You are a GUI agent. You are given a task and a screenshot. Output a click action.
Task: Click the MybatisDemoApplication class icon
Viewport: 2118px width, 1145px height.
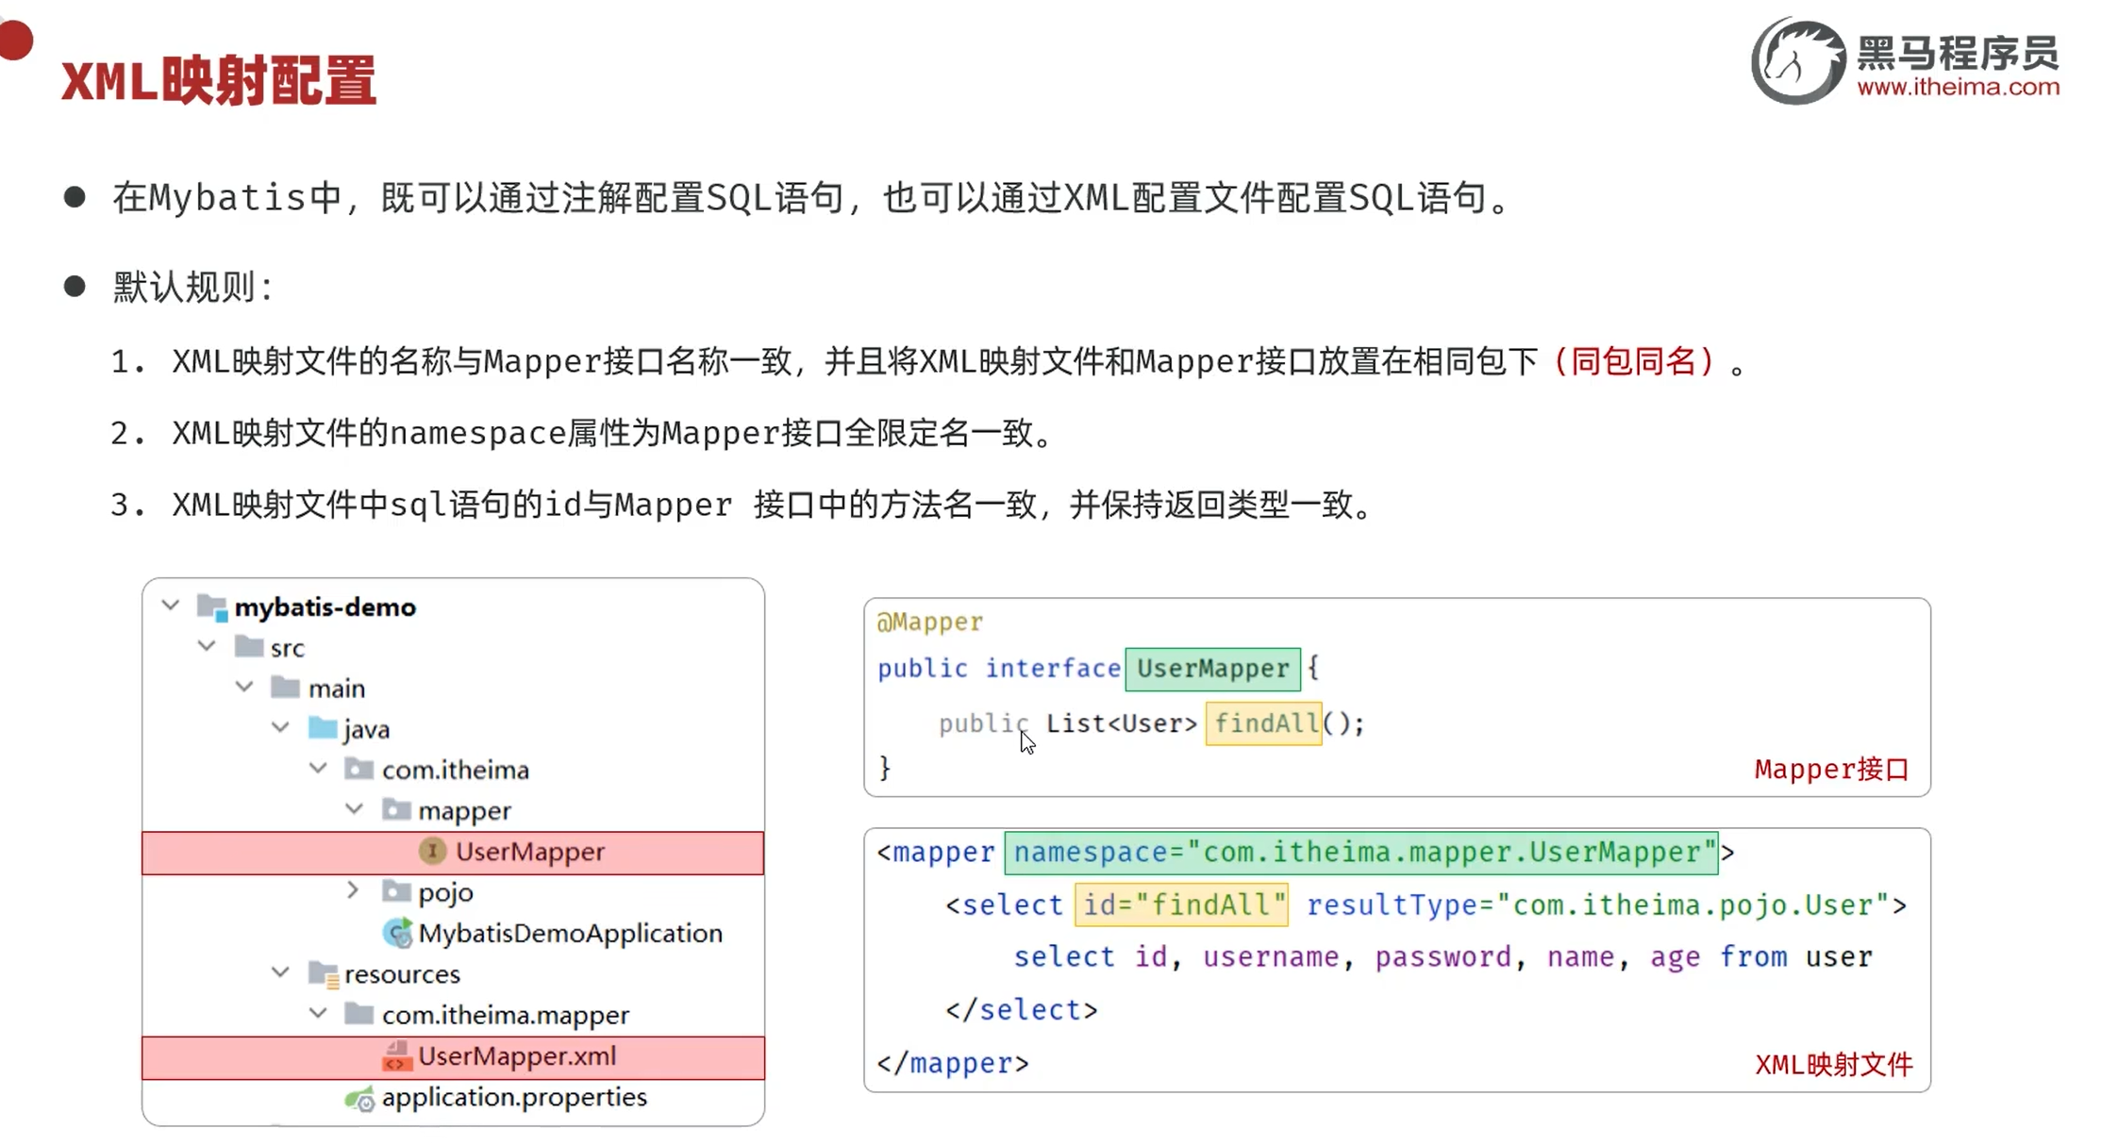click(x=398, y=933)
